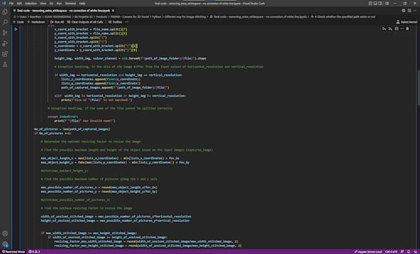This screenshot has width=420, height=254.
Task: Click the comment '# Find the optimum resizing factor'
Action: [86, 208]
